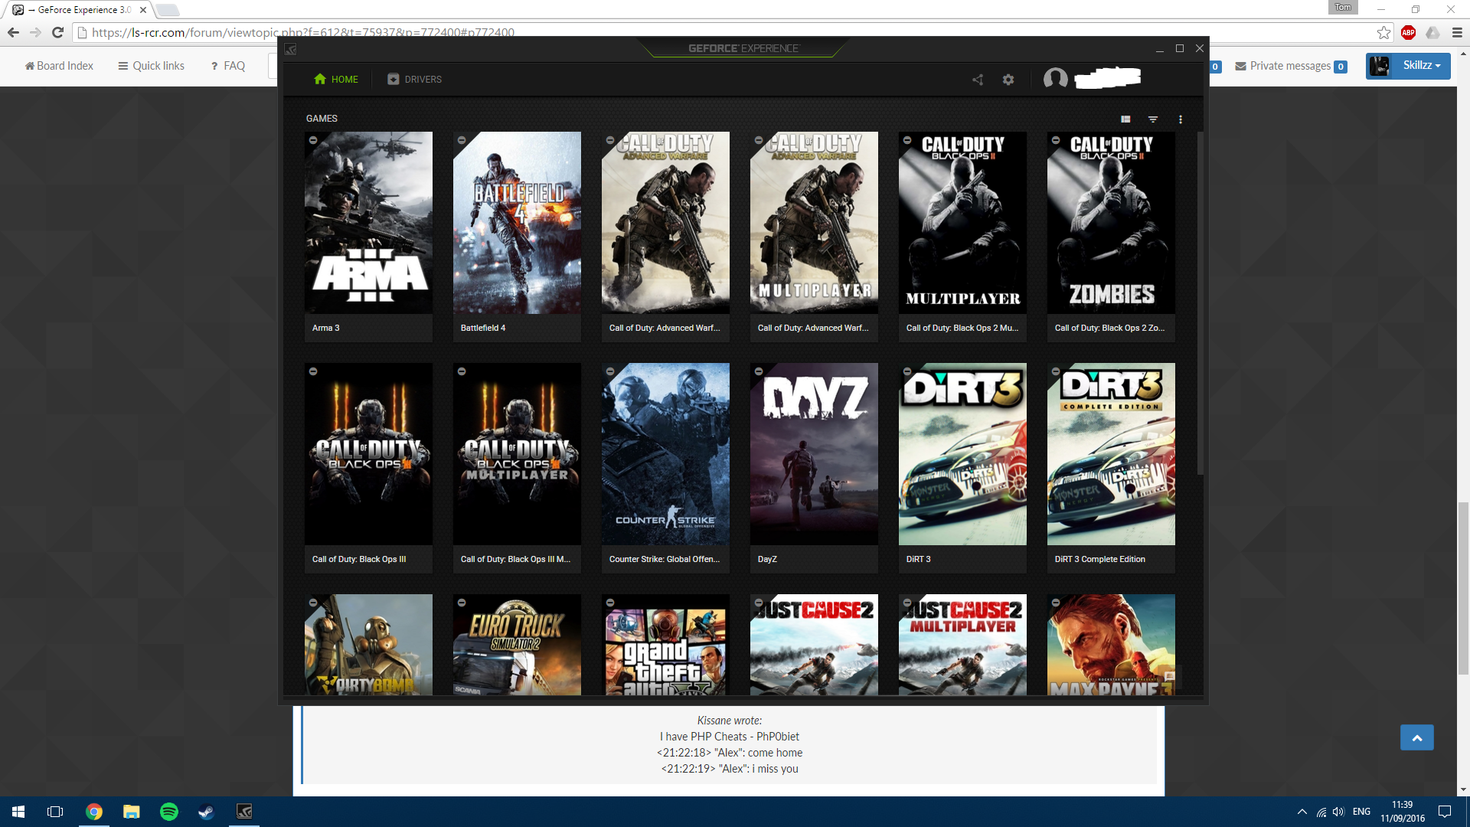Click Chrome's forward navigation arrow

(35, 32)
